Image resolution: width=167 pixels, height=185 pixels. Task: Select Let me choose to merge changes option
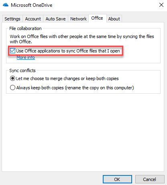click(x=12, y=78)
